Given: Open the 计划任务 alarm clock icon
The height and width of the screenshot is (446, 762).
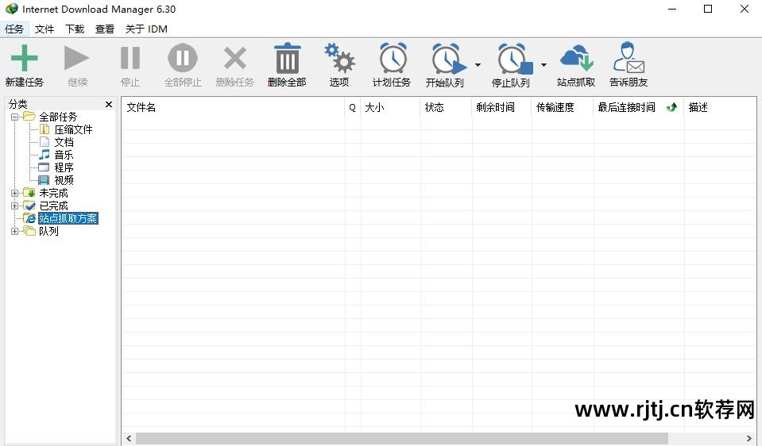Looking at the screenshot, I should tap(393, 58).
